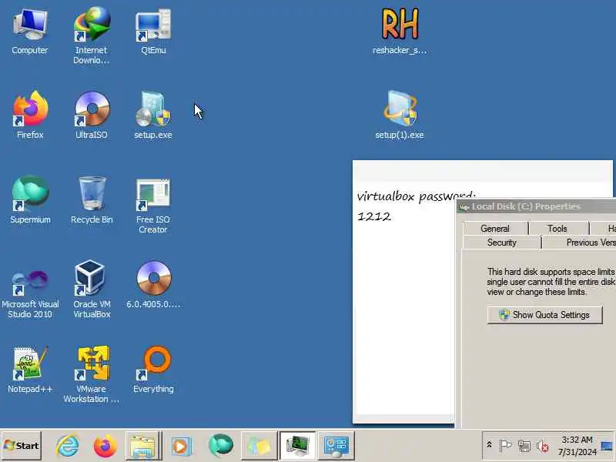Select the Notepad++ desktop shortcut
This screenshot has height=462, width=616.
(30, 370)
